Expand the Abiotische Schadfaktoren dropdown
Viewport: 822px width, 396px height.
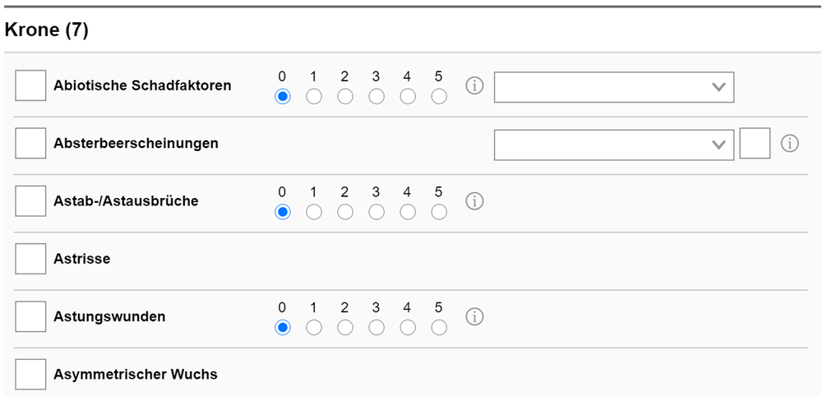(614, 87)
